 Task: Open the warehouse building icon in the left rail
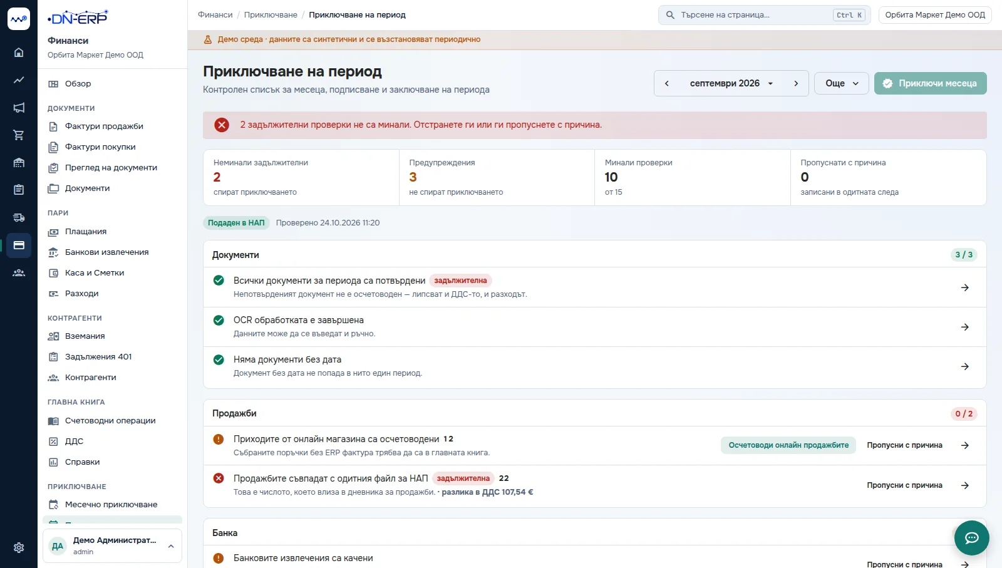click(x=19, y=163)
